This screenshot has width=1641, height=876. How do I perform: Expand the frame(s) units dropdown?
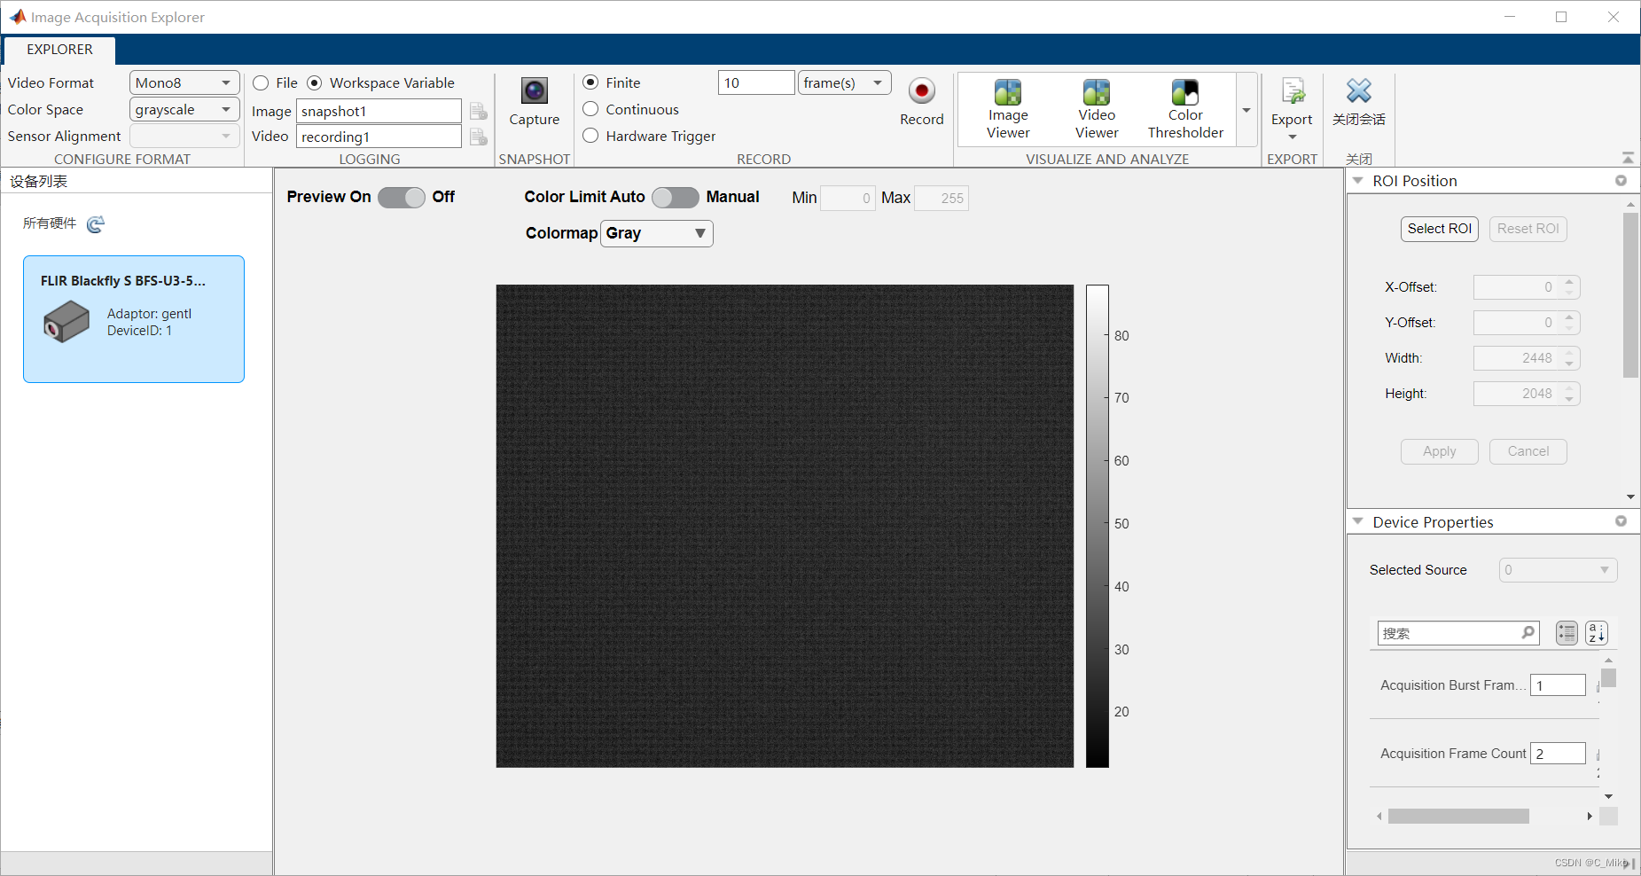pyautogui.click(x=876, y=82)
